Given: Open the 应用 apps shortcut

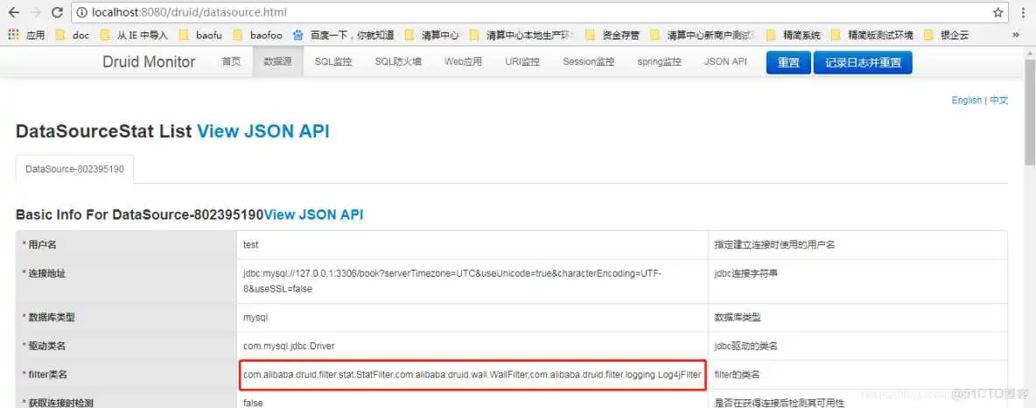Looking at the screenshot, I should 26,35.
